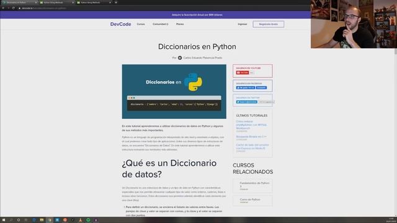Reload the current page
The width and height of the screenshot is (397, 223).
tap(13, 8)
